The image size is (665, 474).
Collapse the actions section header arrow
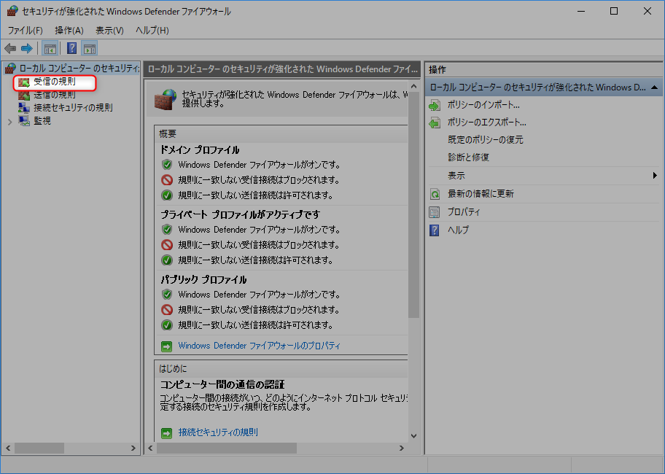tap(654, 88)
